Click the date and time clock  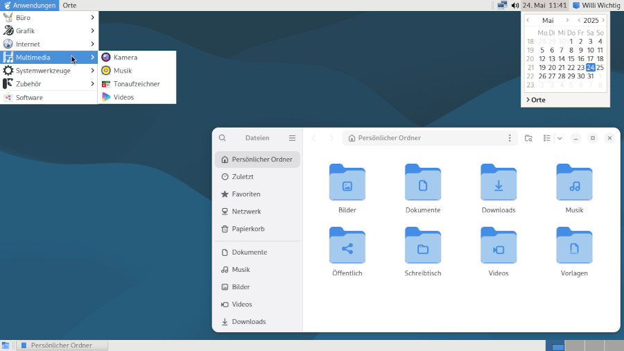544,5
